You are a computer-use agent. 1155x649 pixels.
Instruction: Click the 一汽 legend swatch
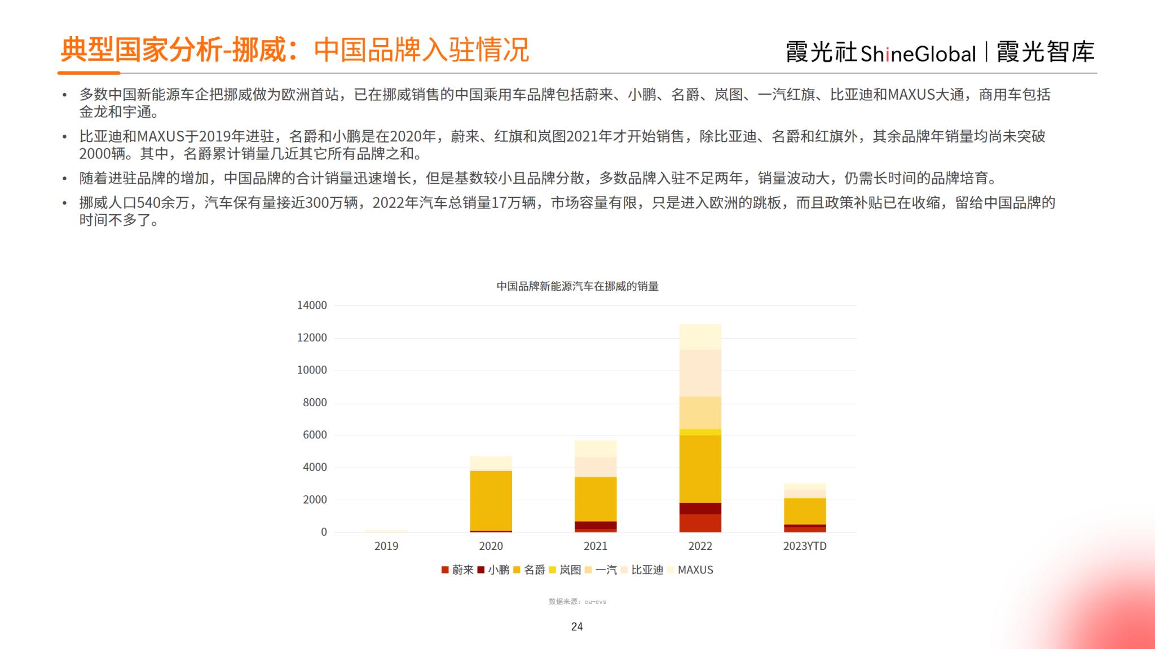click(588, 570)
